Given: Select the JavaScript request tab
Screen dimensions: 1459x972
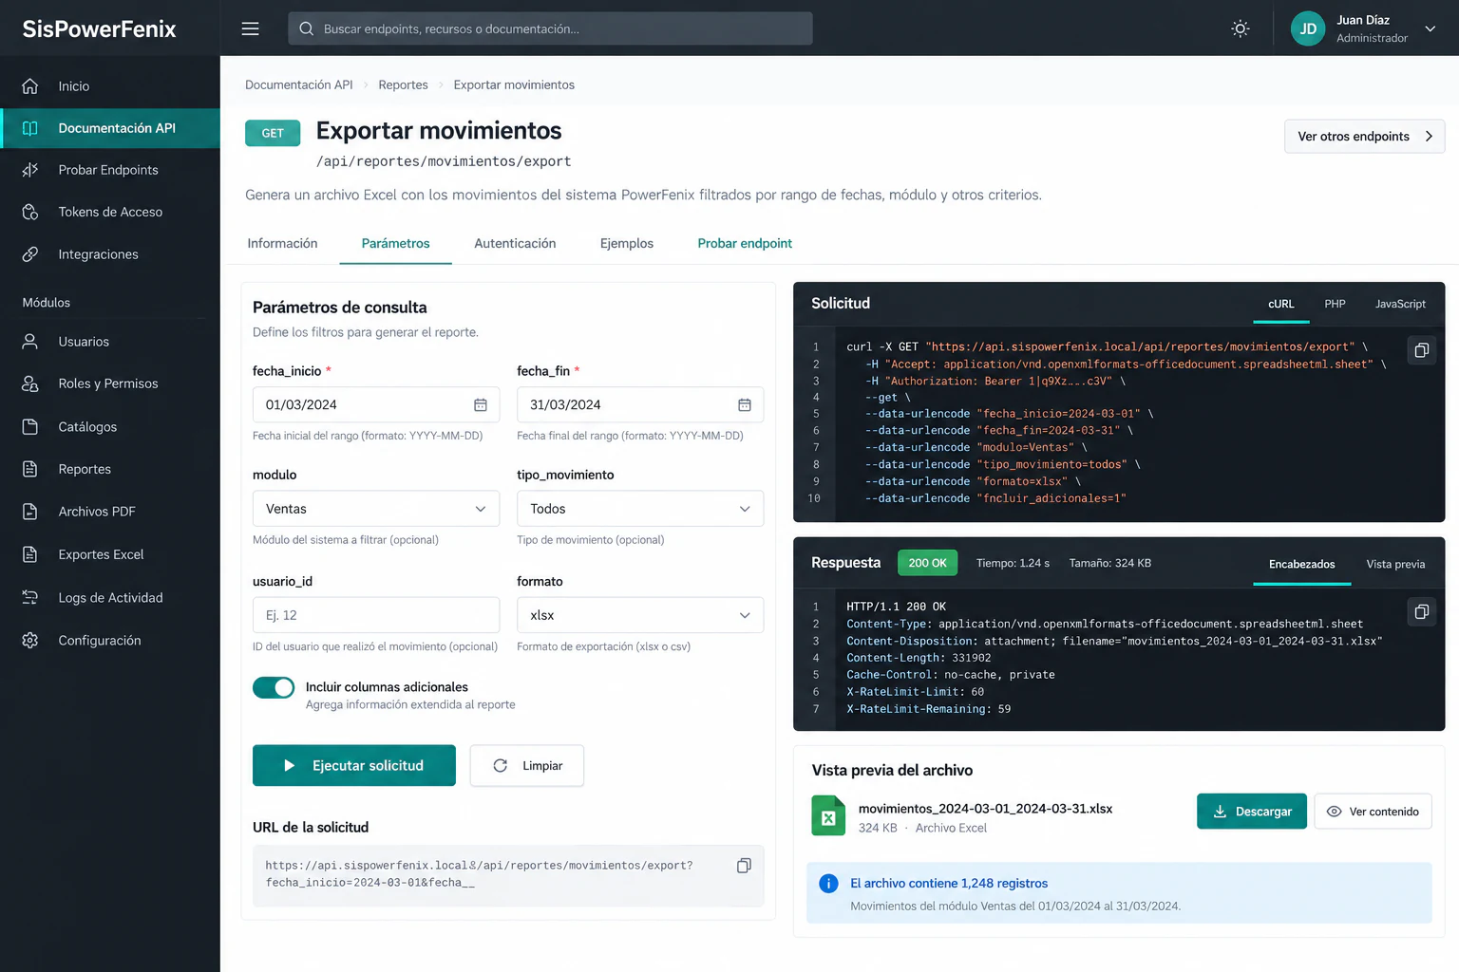Looking at the screenshot, I should [1400, 304].
